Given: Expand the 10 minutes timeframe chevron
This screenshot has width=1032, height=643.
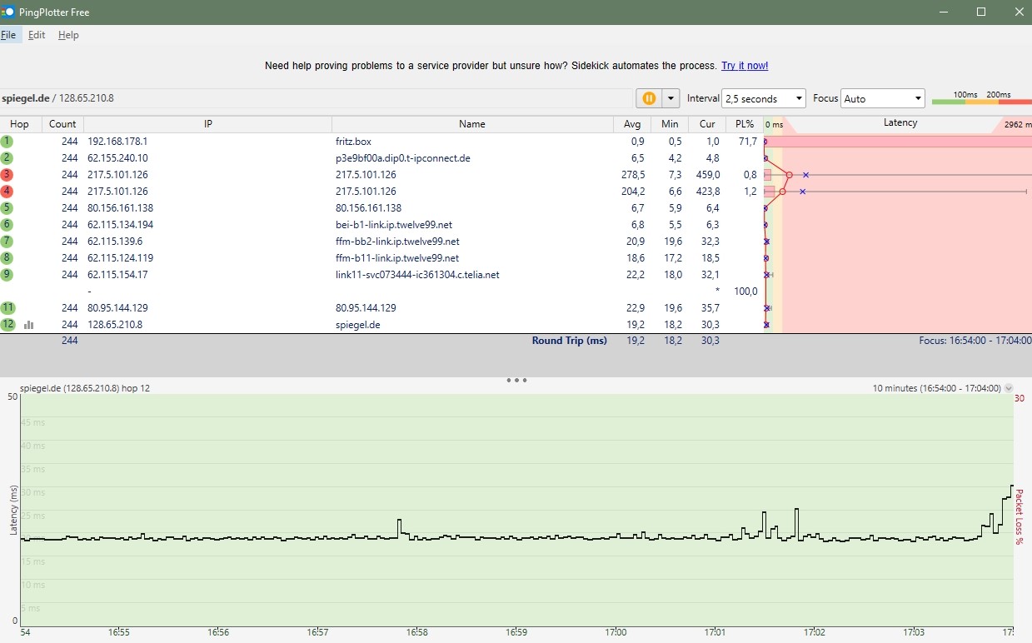Looking at the screenshot, I should click(1009, 388).
